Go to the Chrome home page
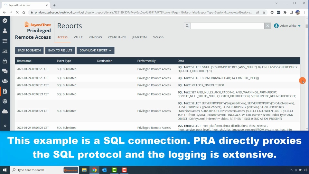309x174 pixels. [x=23, y=13]
